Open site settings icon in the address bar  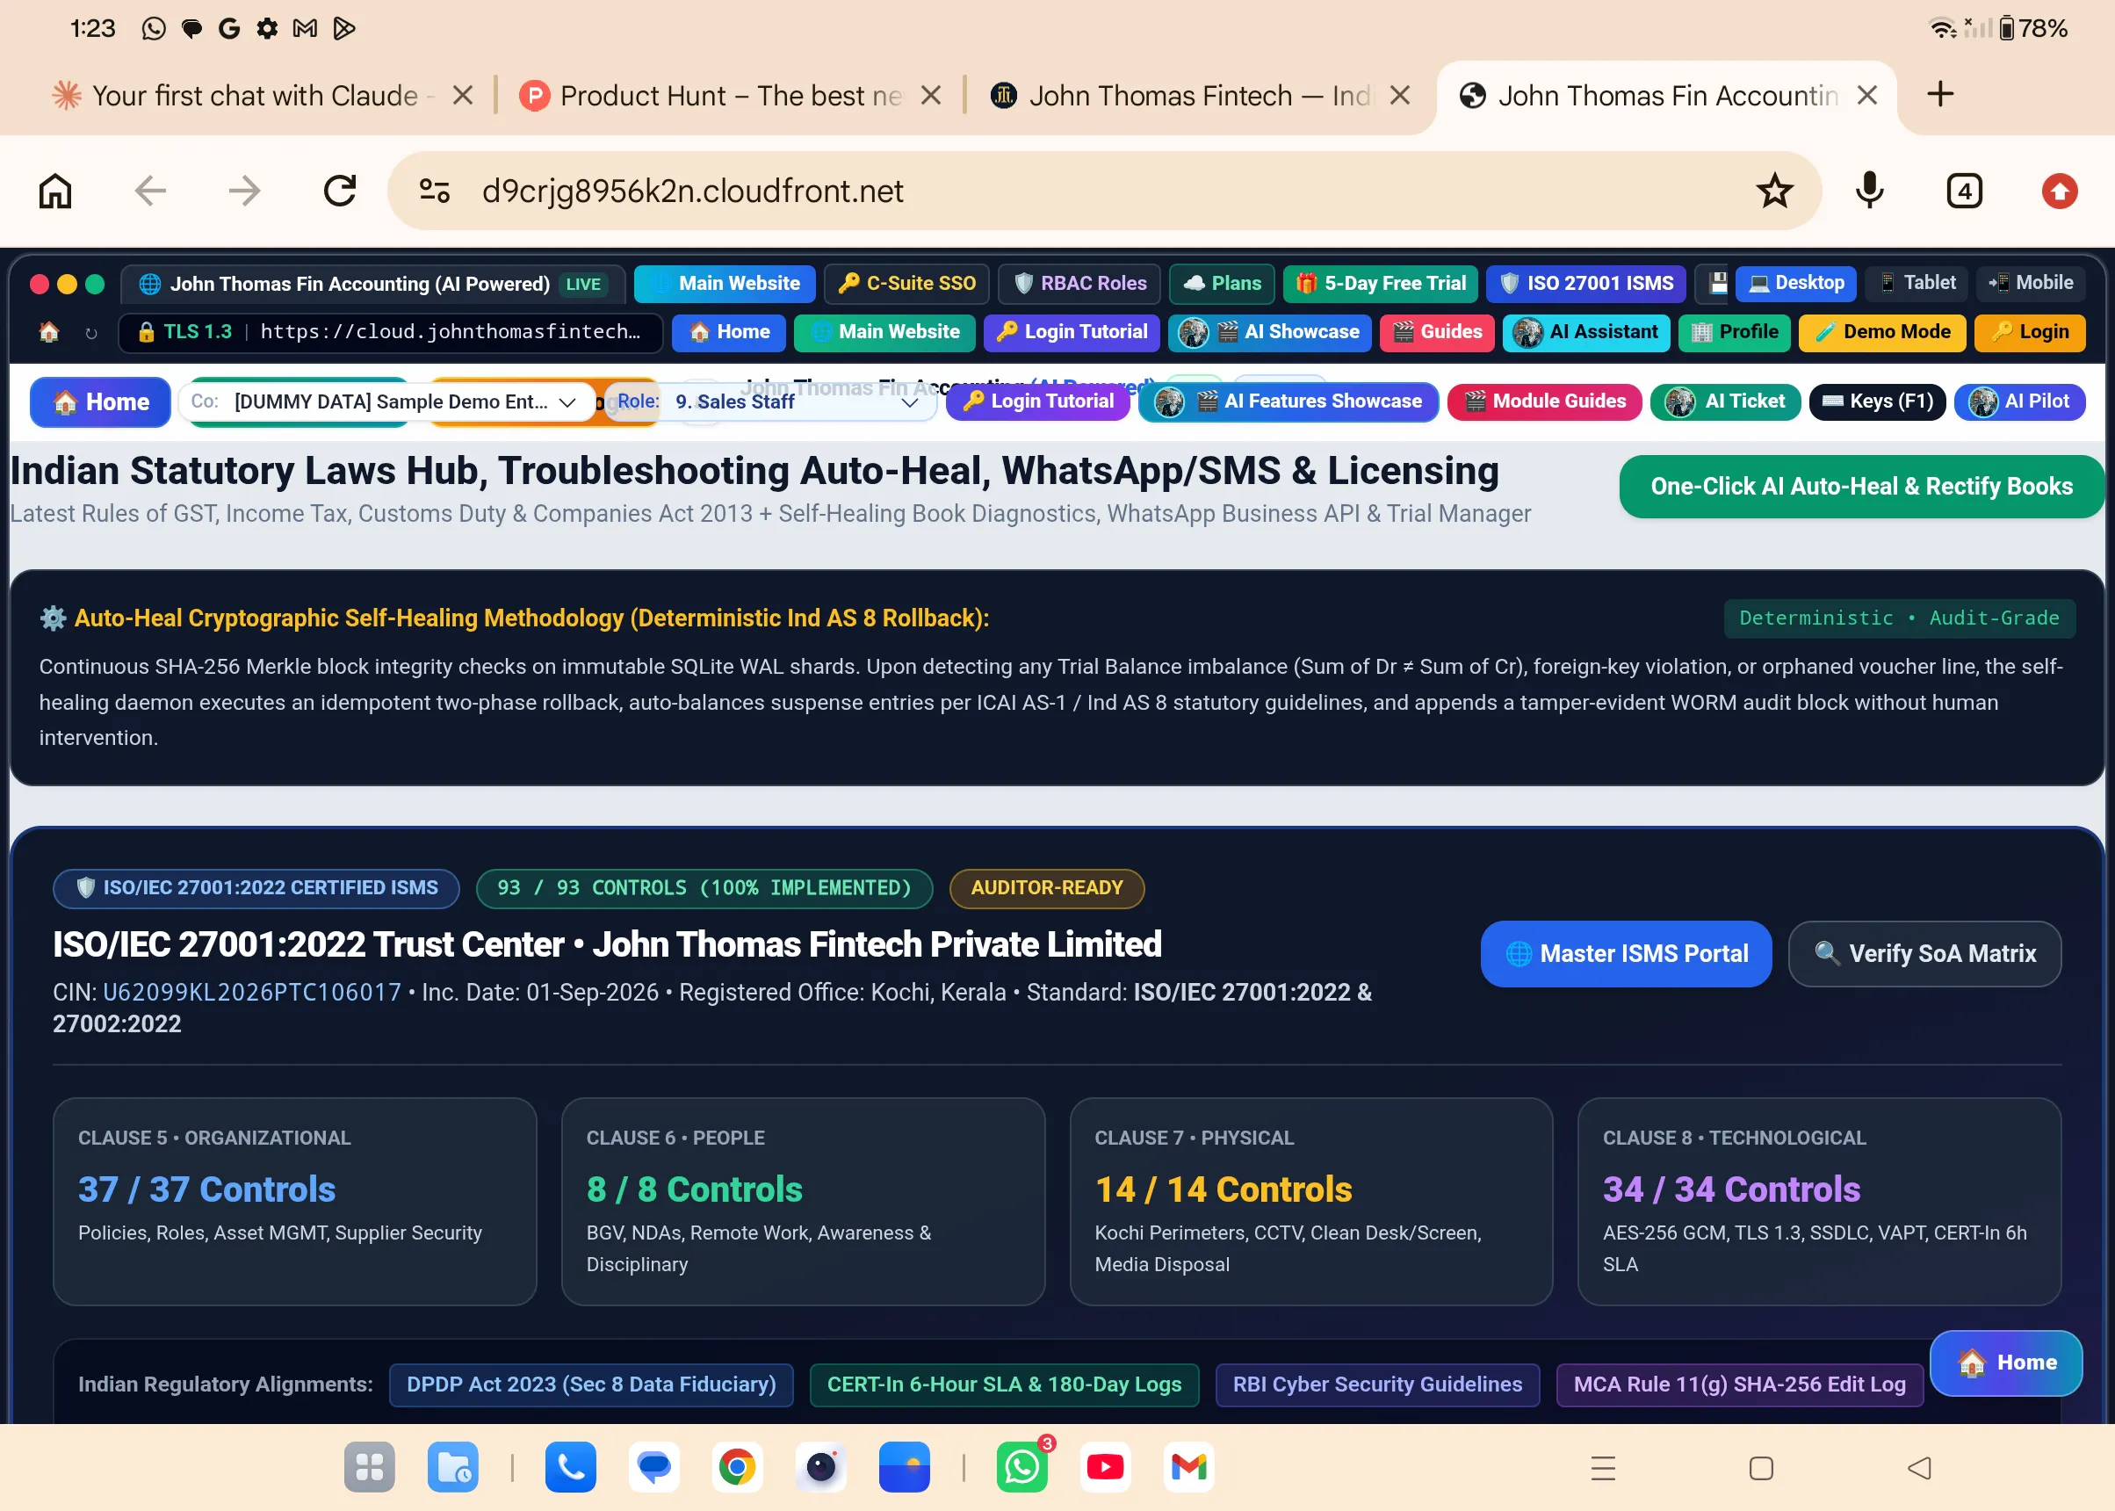435,192
